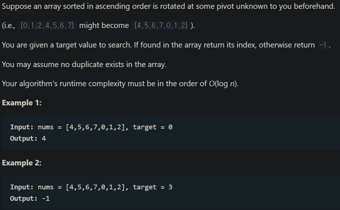Click the O(log n) complexity expression

[224, 83]
